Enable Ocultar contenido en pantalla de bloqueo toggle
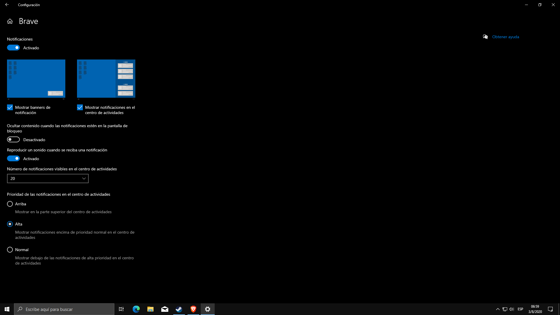Screen dimensions: 560x315 click(x=13, y=139)
